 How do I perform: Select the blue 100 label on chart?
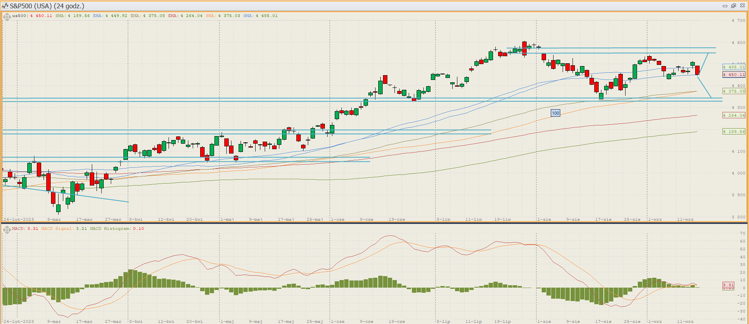point(556,113)
